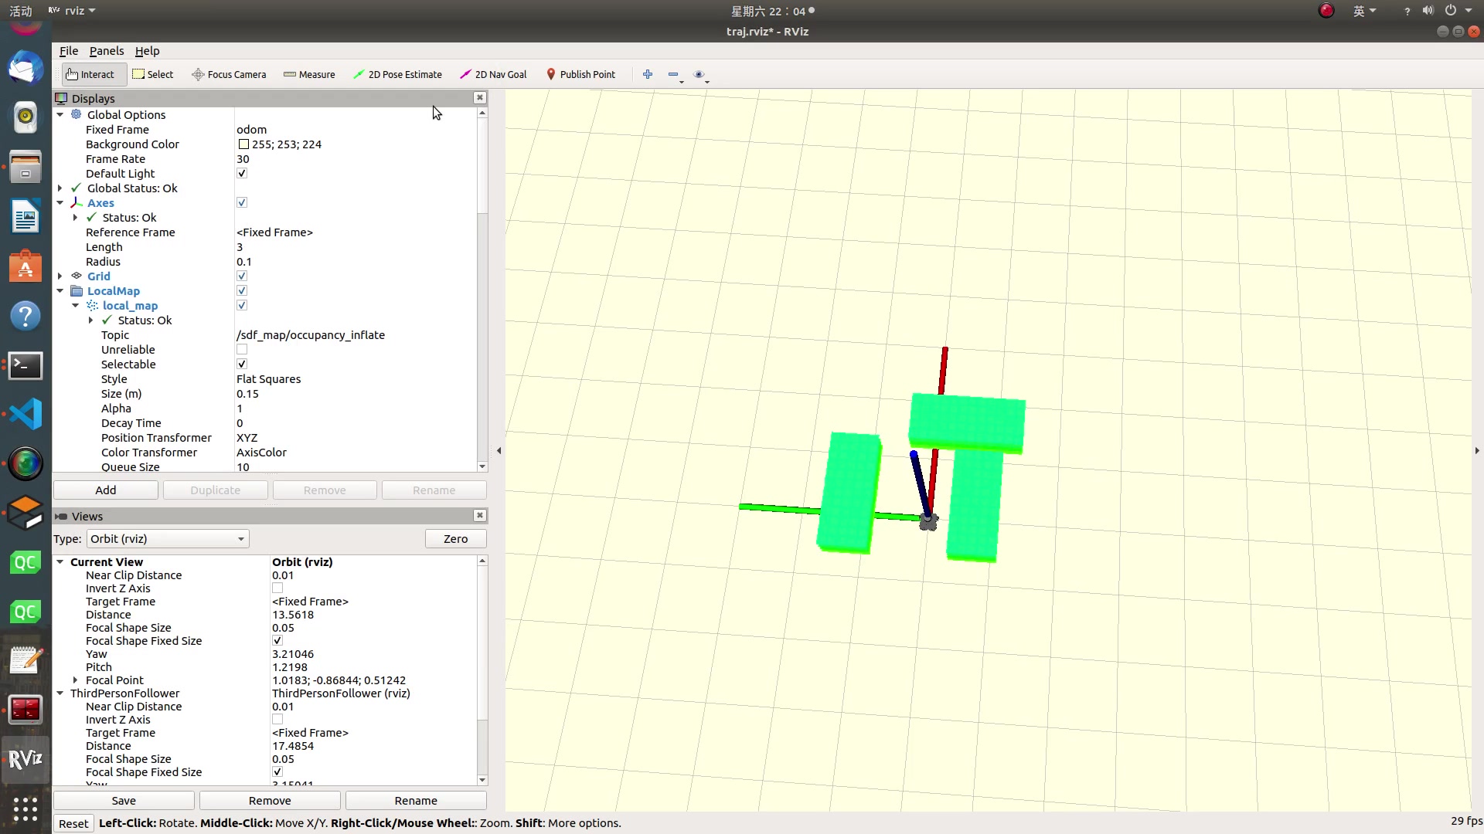This screenshot has width=1484, height=834.
Task: Activate the 2D Pose Estimate tool
Action: click(x=397, y=75)
